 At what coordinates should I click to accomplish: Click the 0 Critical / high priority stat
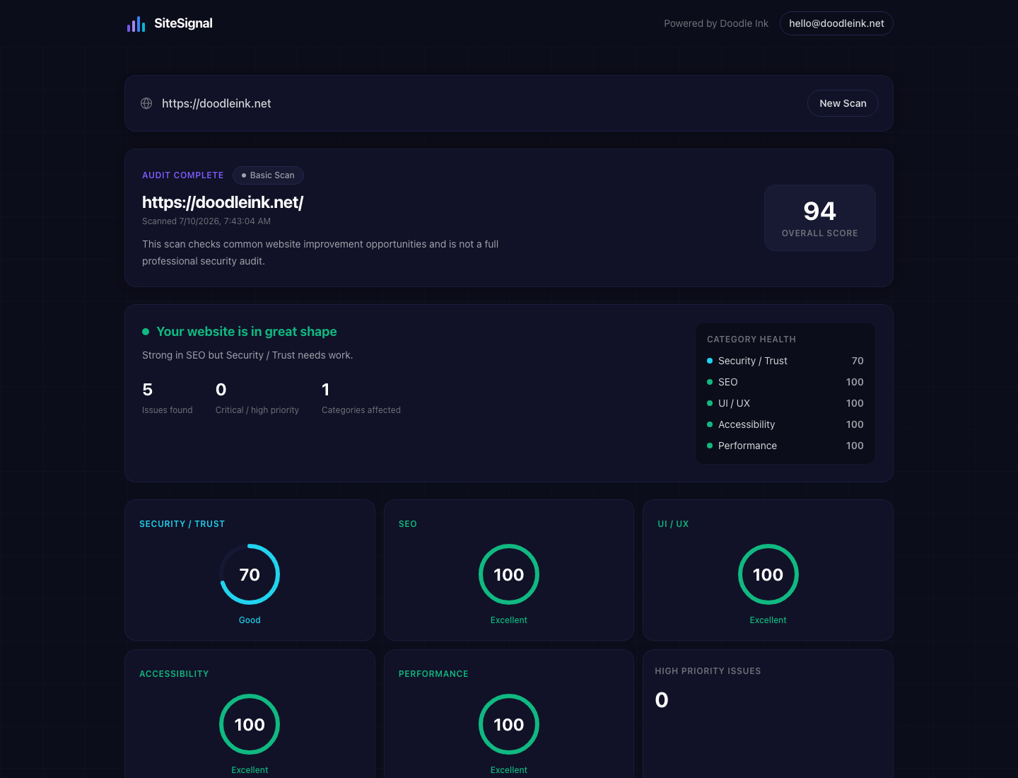(257, 398)
